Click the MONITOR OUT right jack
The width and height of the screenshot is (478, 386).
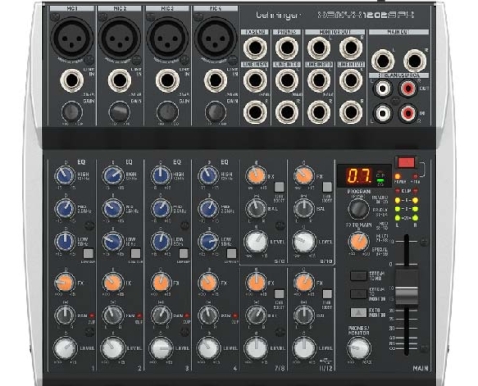tap(351, 48)
